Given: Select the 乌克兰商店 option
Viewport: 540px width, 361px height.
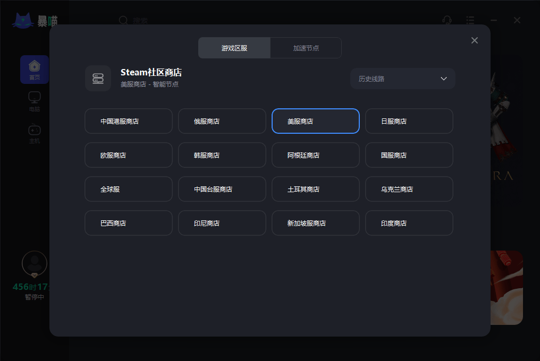Looking at the screenshot, I should point(409,188).
